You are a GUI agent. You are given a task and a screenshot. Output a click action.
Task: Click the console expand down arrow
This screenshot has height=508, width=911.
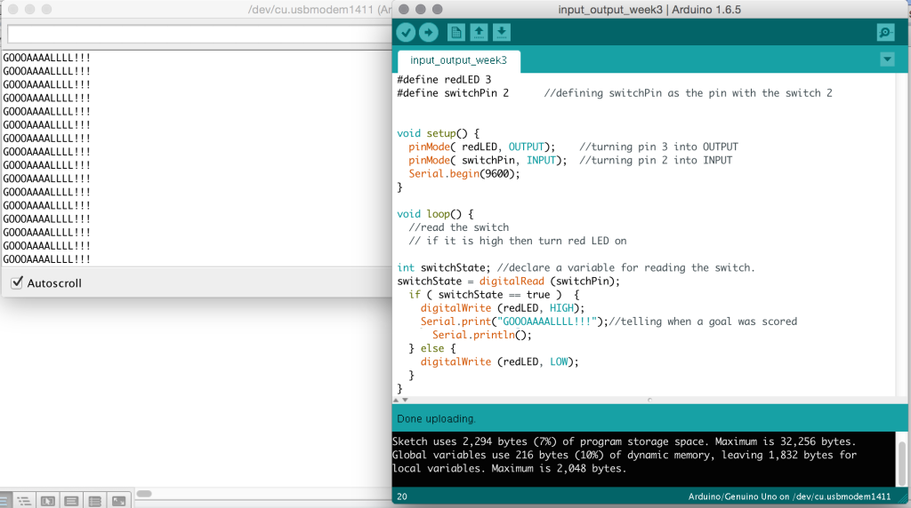405,401
